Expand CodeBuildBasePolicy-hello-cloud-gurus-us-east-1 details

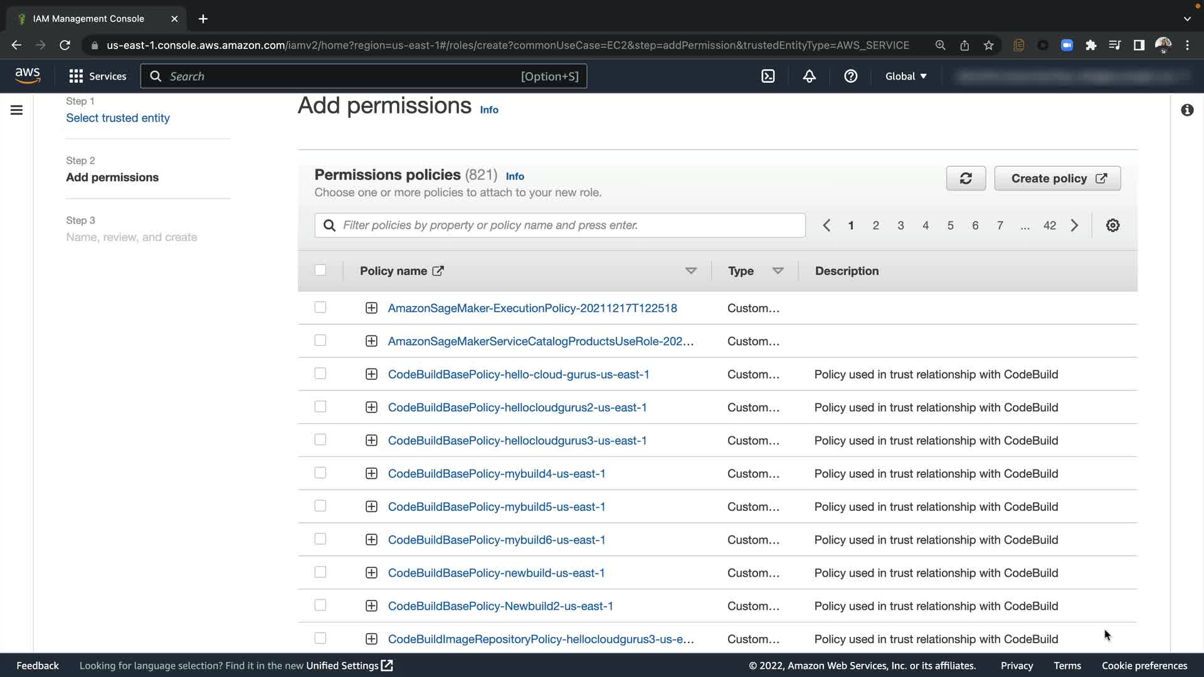point(371,374)
